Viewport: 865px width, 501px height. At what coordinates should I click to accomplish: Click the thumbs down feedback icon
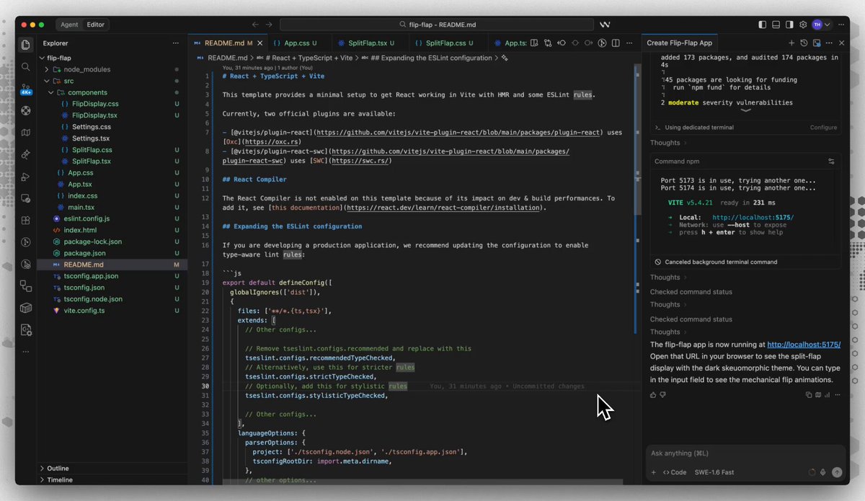click(662, 395)
